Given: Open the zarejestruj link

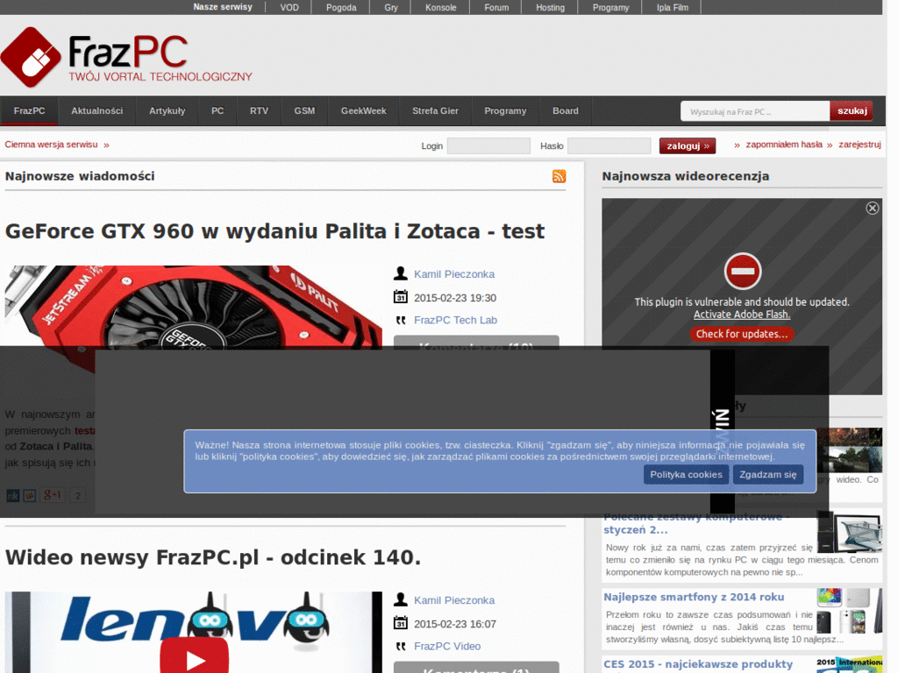Looking at the screenshot, I should pos(859,145).
